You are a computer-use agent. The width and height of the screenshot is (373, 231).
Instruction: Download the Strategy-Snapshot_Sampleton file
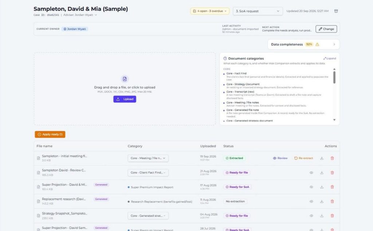(322, 216)
